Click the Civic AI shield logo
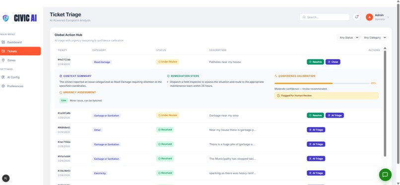 pos(5,18)
